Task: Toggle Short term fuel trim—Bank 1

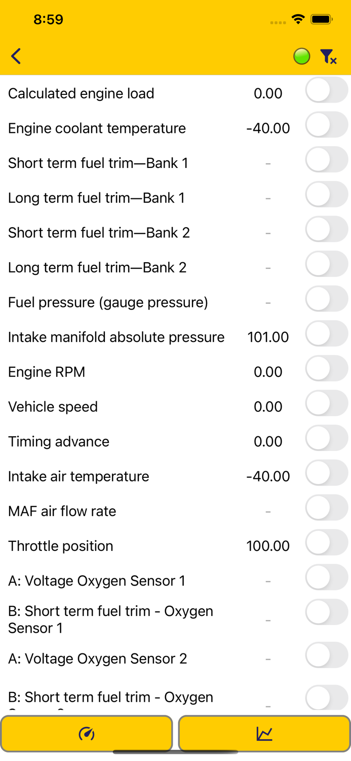Action: (326, 159)
